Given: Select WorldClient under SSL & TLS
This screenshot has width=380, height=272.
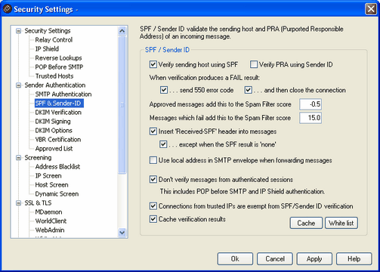Looking at the screenshot, I should (51, 221).
